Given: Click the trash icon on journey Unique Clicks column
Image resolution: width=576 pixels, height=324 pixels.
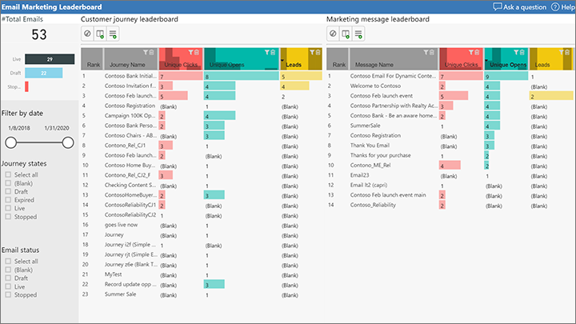Looking at the screenshot, I should 197,53.
